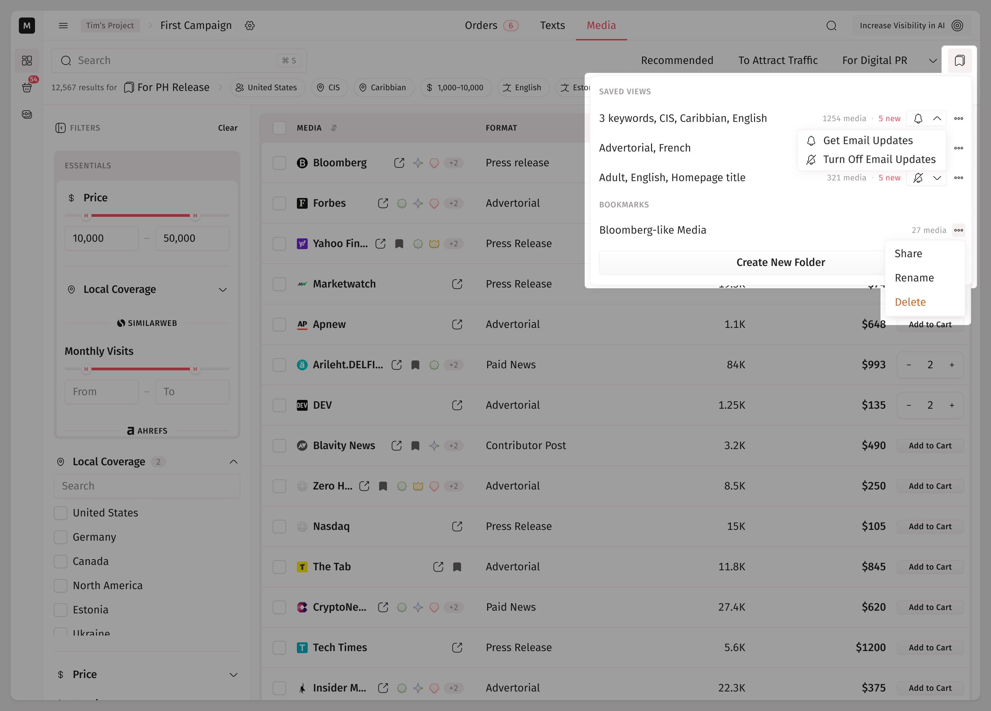Image resolution: width=991 pixels, height=711 pixels.
Task: Open Bloomberg's external link icon
Action: pyautogui.click(x=399, y=163)
